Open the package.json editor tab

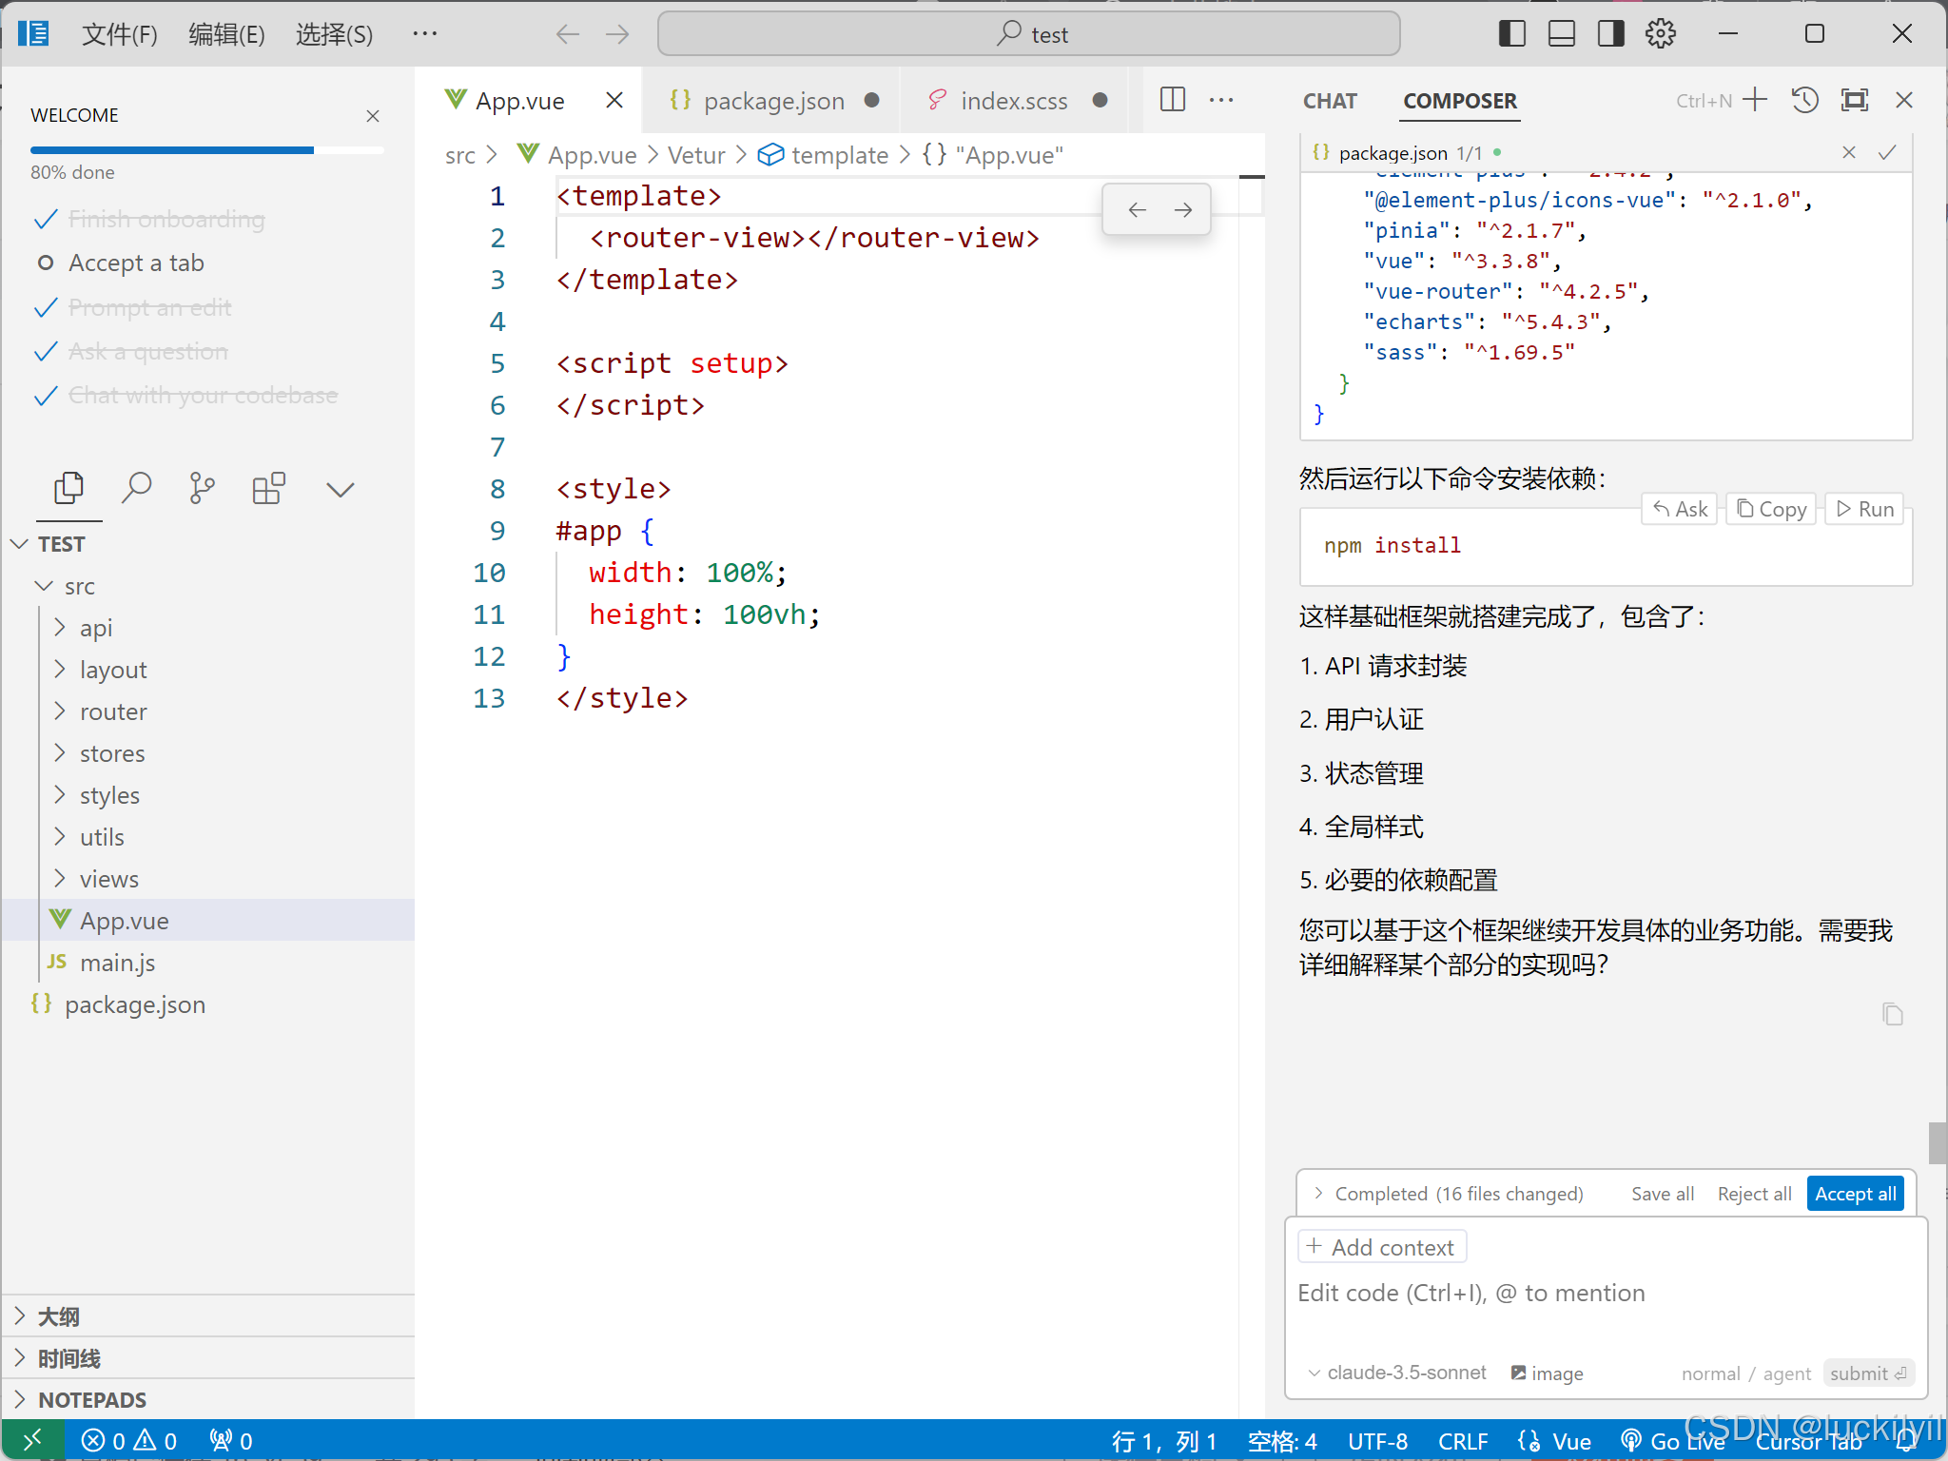click(772, 101)
